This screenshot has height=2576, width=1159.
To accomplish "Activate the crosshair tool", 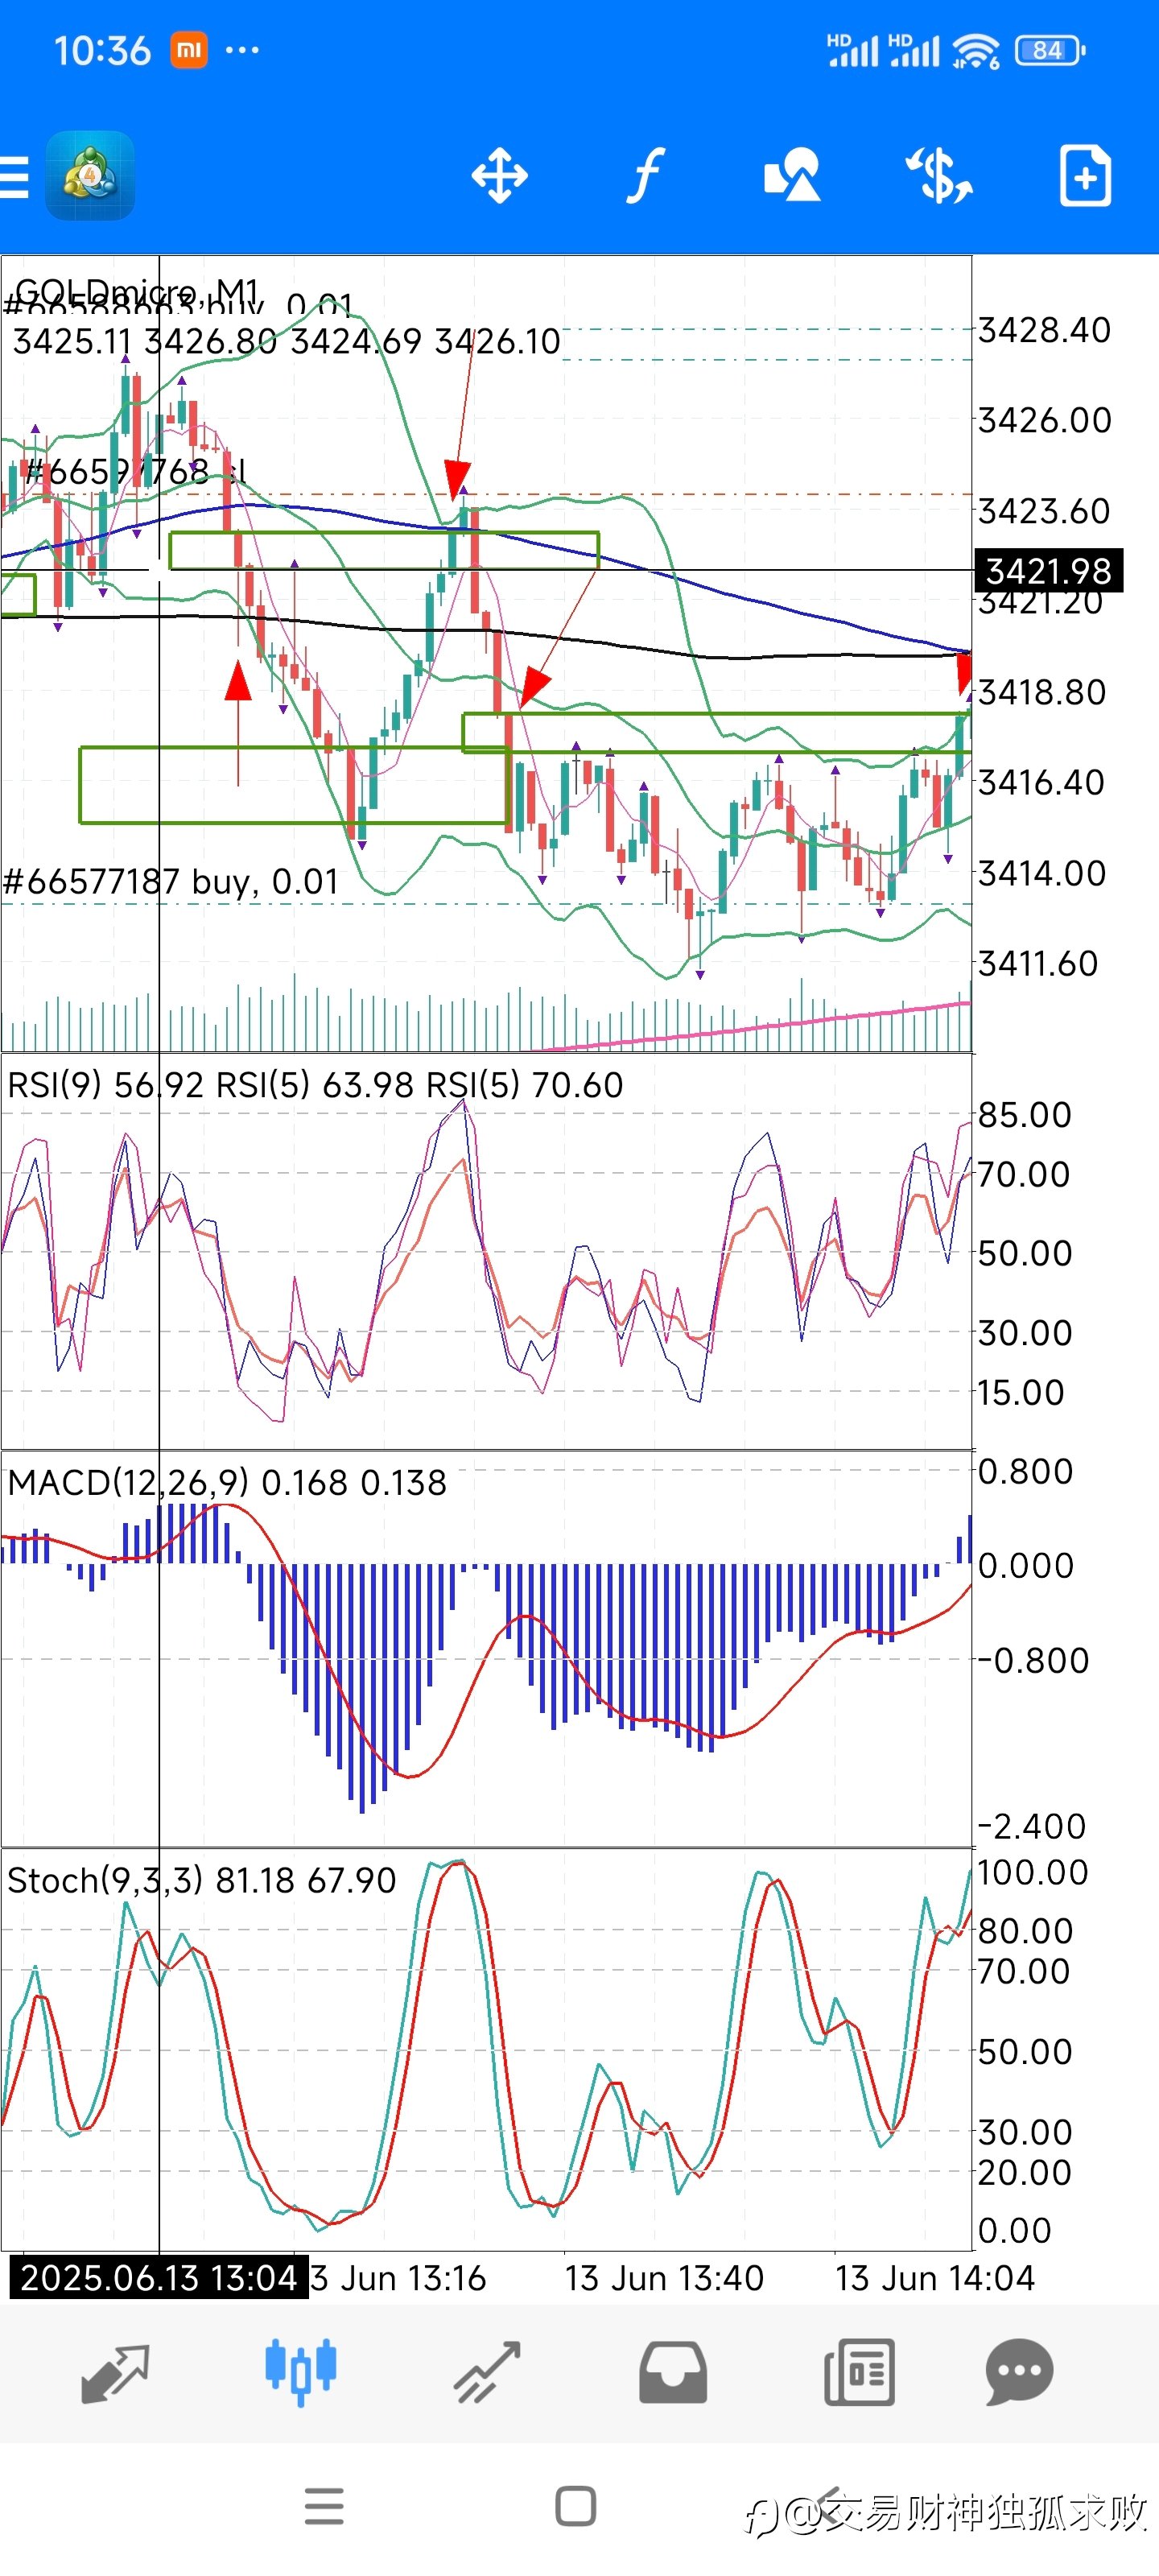I will 499,176.
